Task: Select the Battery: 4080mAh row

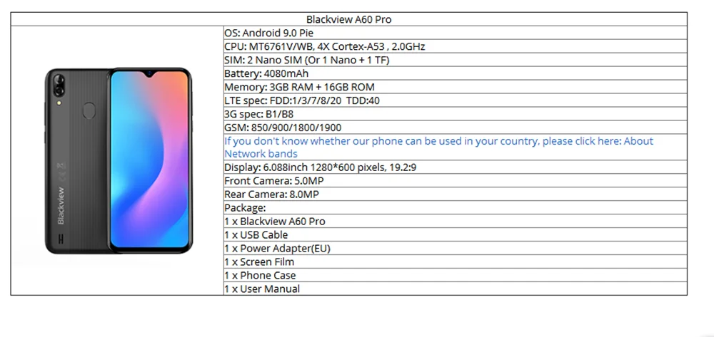Action: pyautogui.click(x=456, y=73)
